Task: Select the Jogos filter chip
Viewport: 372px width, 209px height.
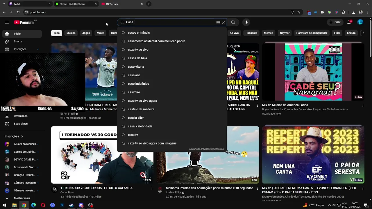Action: [x=86, y=33]
